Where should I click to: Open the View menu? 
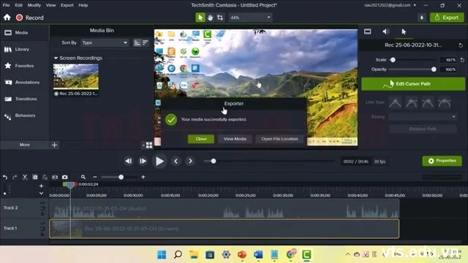point(50,5)
